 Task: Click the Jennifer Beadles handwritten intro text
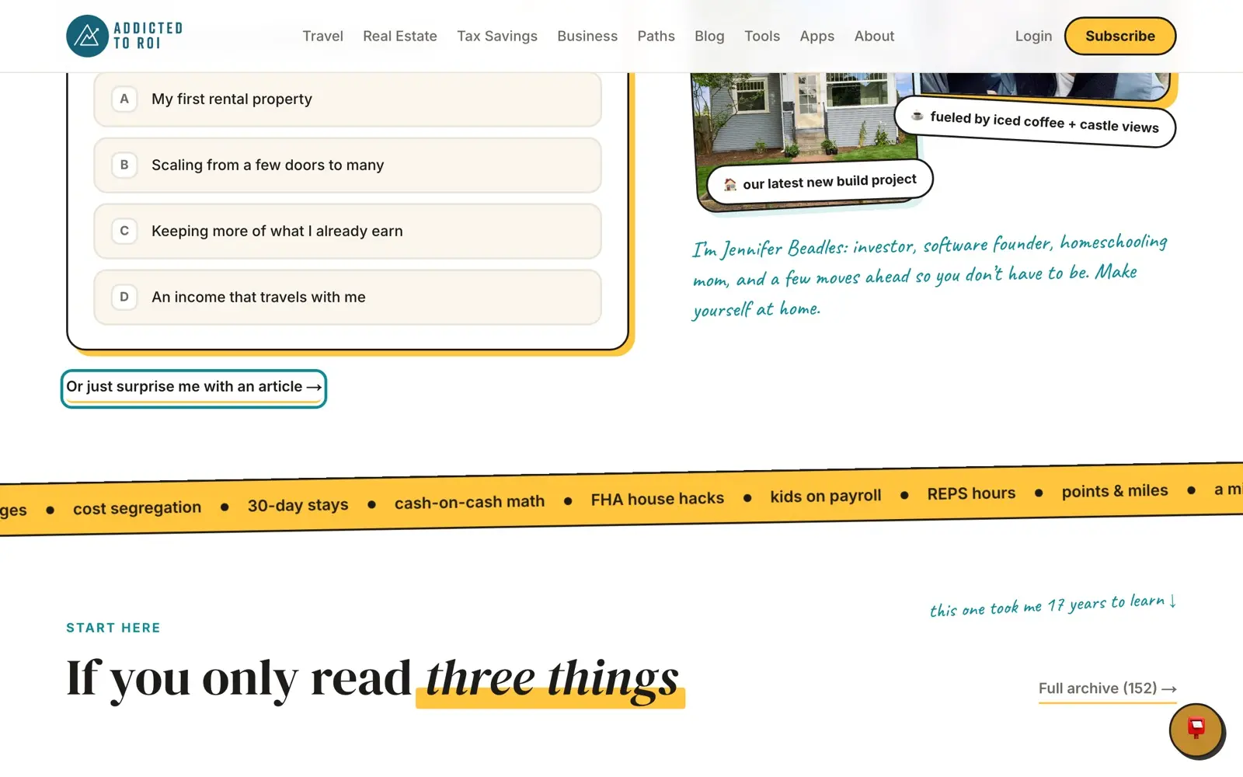[929, 276]
